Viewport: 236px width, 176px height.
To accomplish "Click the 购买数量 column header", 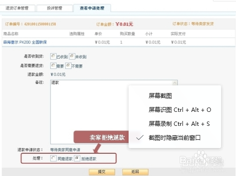I will pyautogui.click(x=127, y=34).
